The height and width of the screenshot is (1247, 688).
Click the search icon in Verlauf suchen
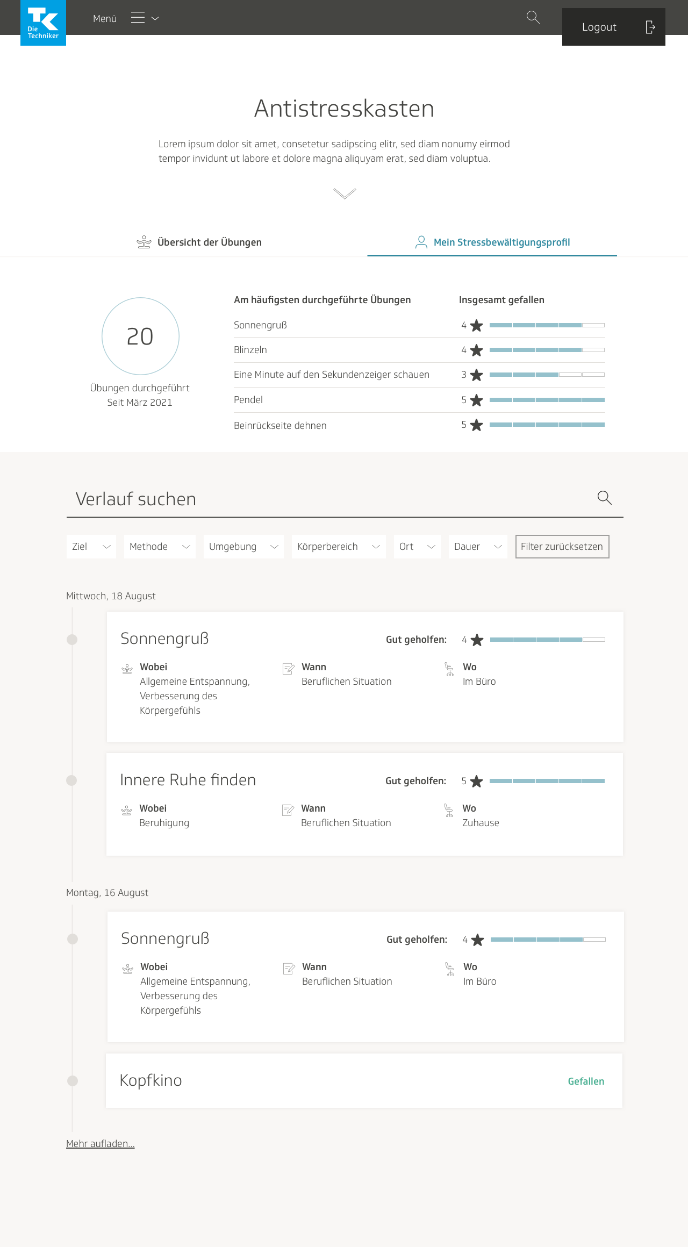(604, 498)
